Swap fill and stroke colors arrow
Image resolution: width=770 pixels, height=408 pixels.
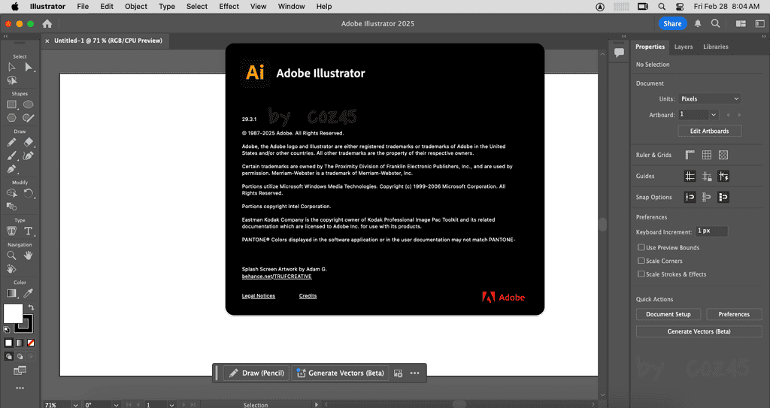[31, 307]
